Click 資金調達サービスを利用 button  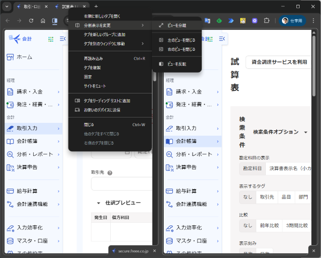click(278, 62)
